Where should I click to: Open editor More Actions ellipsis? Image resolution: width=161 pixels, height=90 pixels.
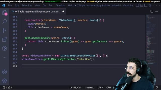(x=156, y=11)
